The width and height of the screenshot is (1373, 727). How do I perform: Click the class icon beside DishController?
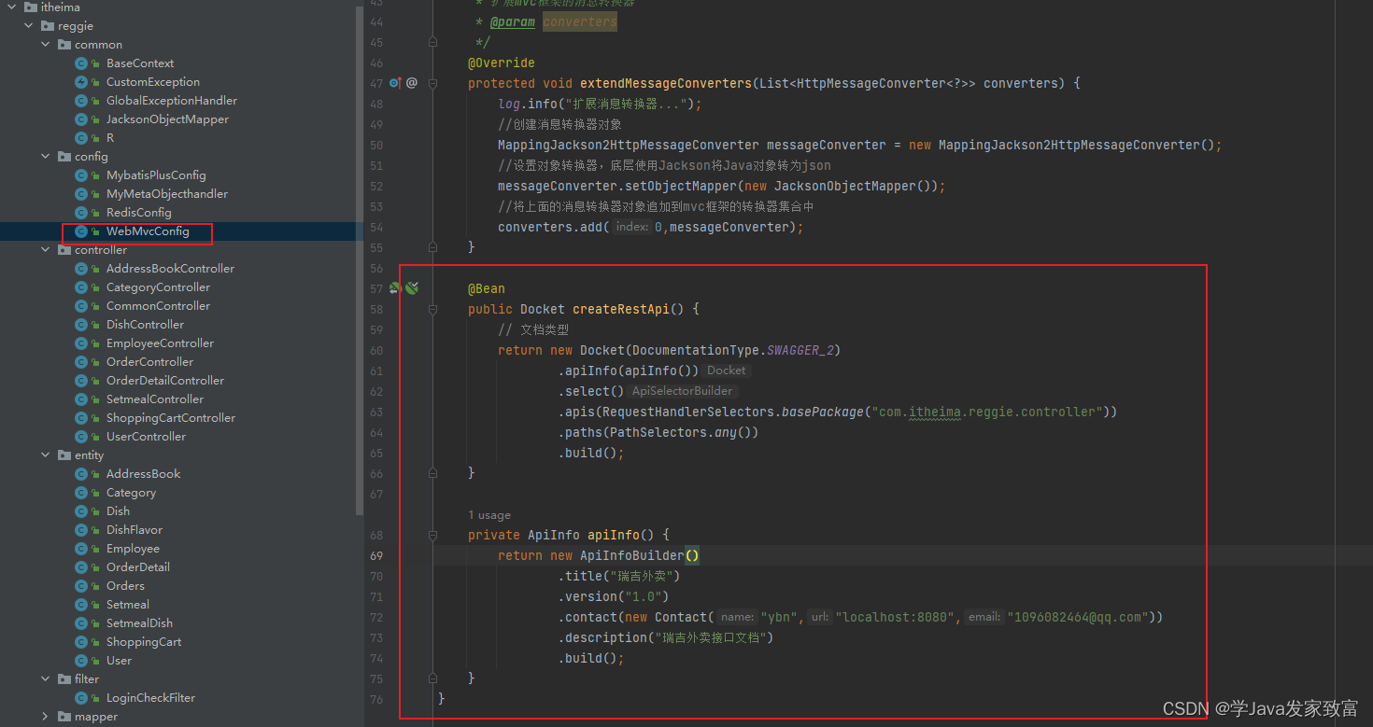click(81, 325)
